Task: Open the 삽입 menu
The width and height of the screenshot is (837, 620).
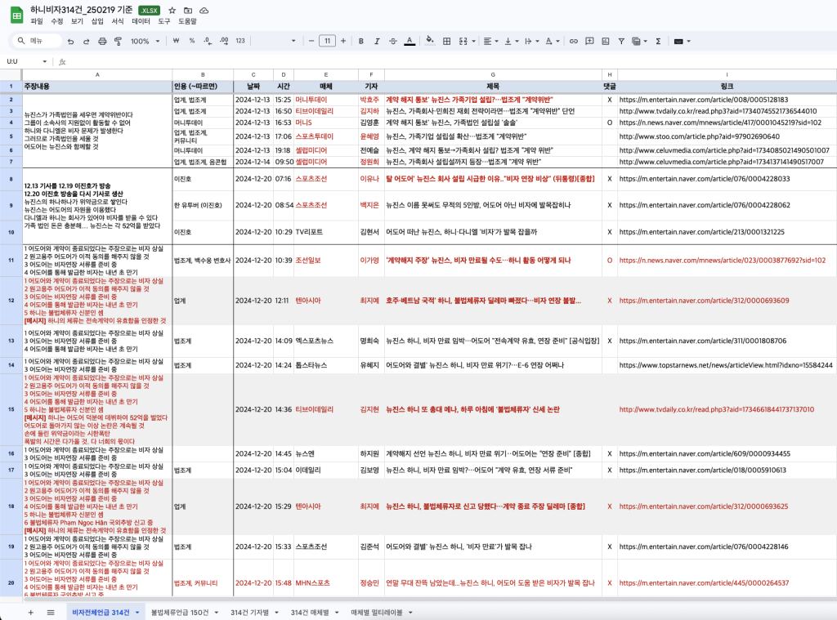Action: 98,21
